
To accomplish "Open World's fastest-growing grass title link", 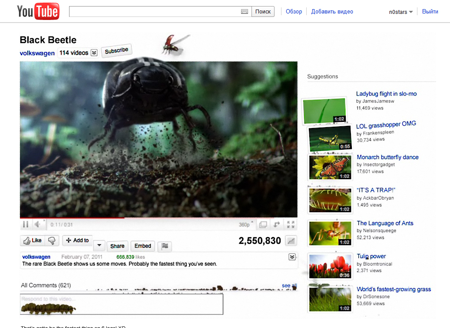I will pos(394,289).
